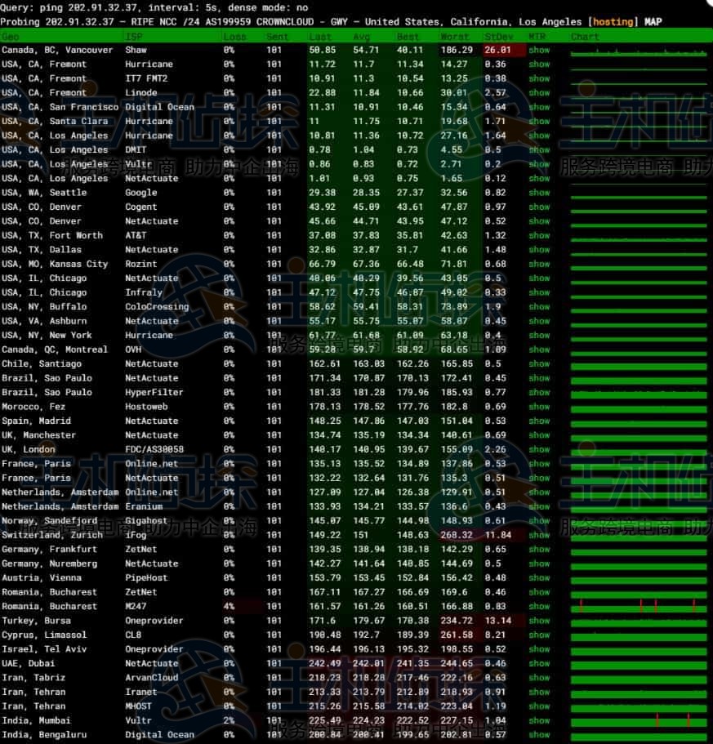Show MTR for Vancouver Shaw row
Image resolution: width=713 pixels, height=744 pixels.
click(x=539, y=51)
